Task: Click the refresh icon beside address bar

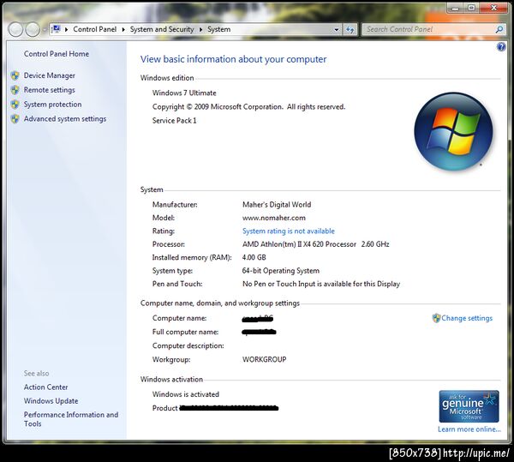Action: point(350,29)
